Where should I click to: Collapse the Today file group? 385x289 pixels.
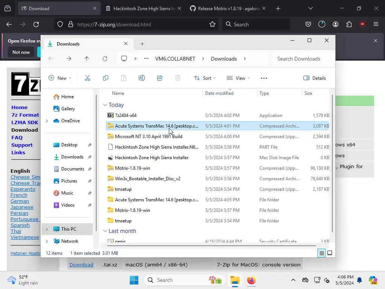105,105
